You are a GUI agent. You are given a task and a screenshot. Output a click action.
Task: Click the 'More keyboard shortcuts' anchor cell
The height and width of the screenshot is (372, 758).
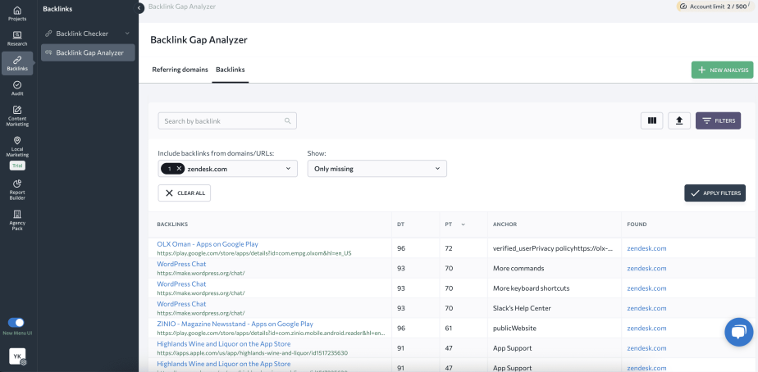click(532, 288)
